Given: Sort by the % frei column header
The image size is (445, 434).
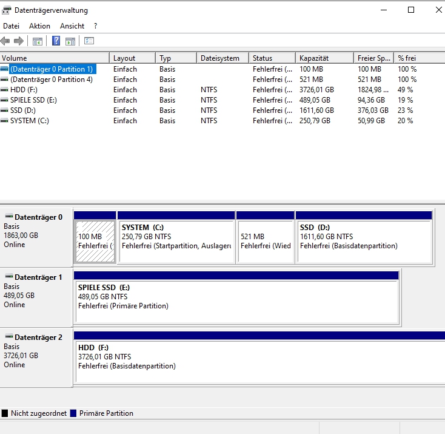Looking at the screenshot, I should (420, 58).
